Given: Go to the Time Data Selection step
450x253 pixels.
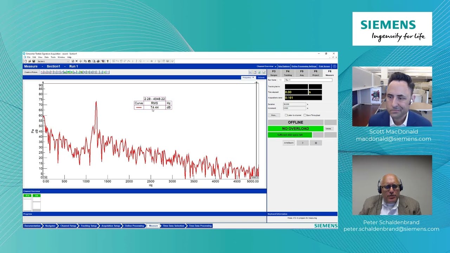Looking at the screenshot, I should click(x=173, y=226).
